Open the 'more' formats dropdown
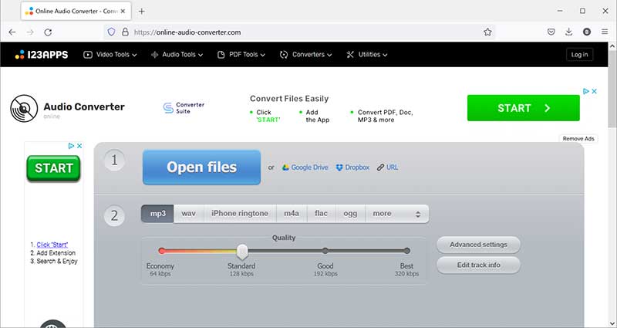The image size is (617, 328). (397, 214)
